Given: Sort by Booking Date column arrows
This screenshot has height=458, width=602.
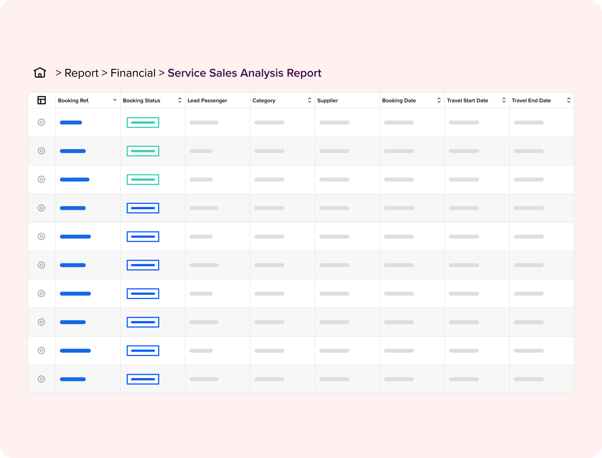Looking at the screenshot, I should click(x=439, y=100).
